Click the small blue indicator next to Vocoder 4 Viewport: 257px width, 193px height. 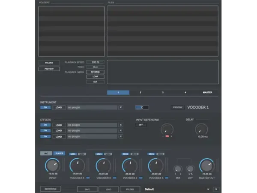coord(167,178)
